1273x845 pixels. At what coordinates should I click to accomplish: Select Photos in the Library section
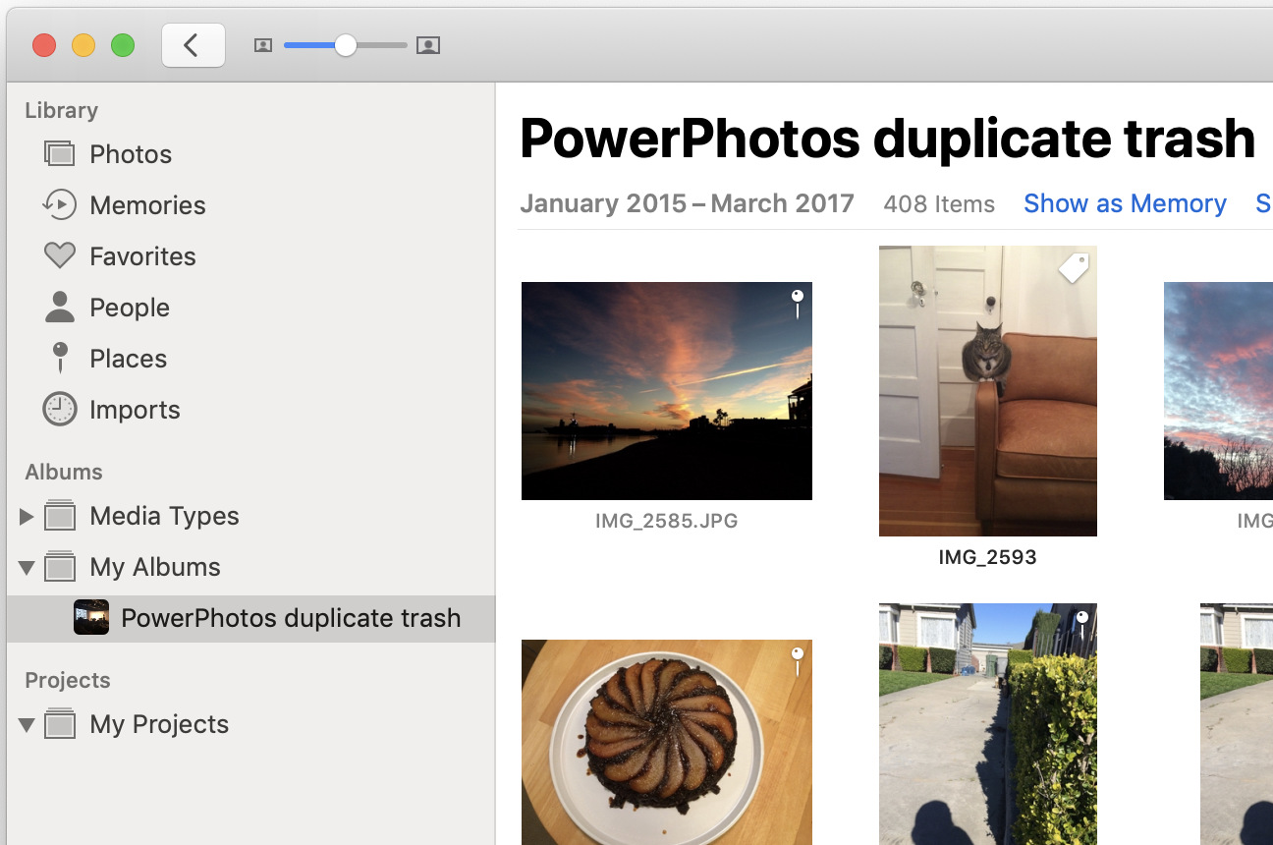[x=130, y=154]
